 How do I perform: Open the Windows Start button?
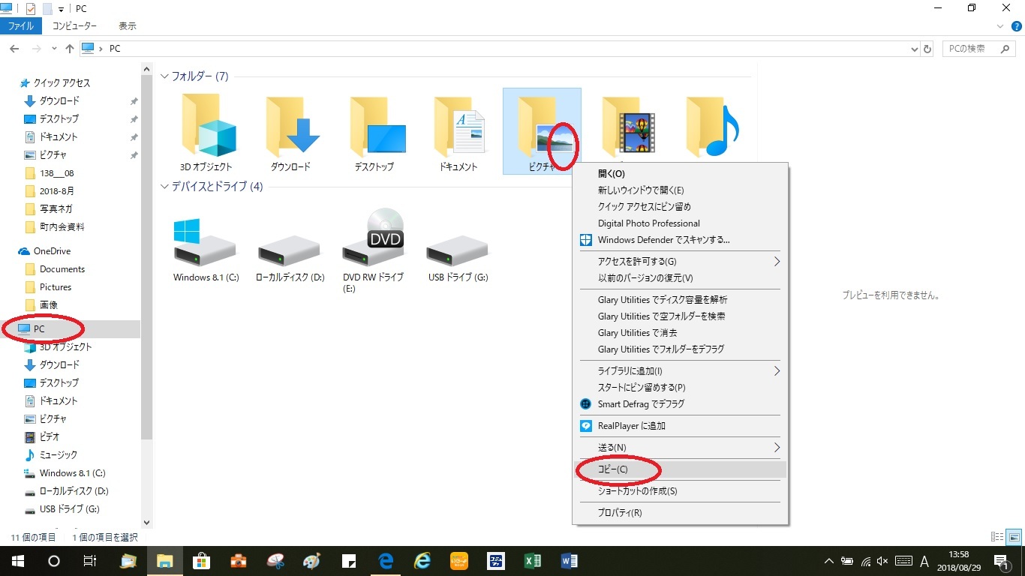[x=17, y=561]
